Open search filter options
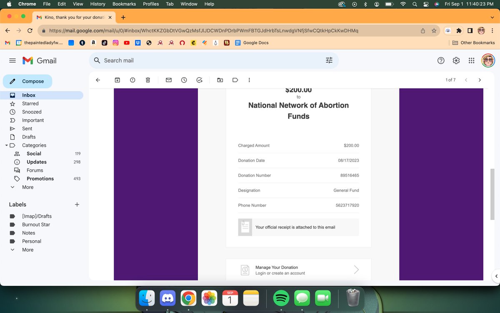This screenshot has height=313, width=500. 329,61
